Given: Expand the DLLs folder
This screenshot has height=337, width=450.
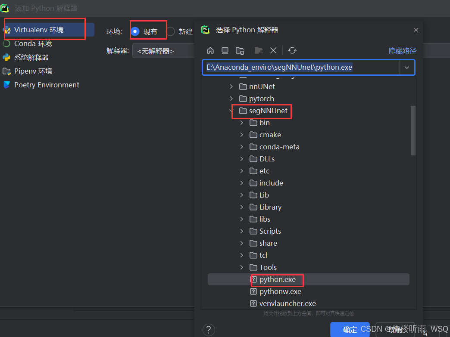Looking at the screenshot, I should coord(242,159).
